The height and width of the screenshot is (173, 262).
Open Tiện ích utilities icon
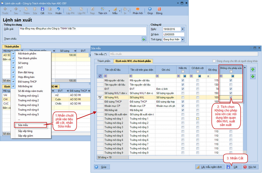tap(103, 9)
